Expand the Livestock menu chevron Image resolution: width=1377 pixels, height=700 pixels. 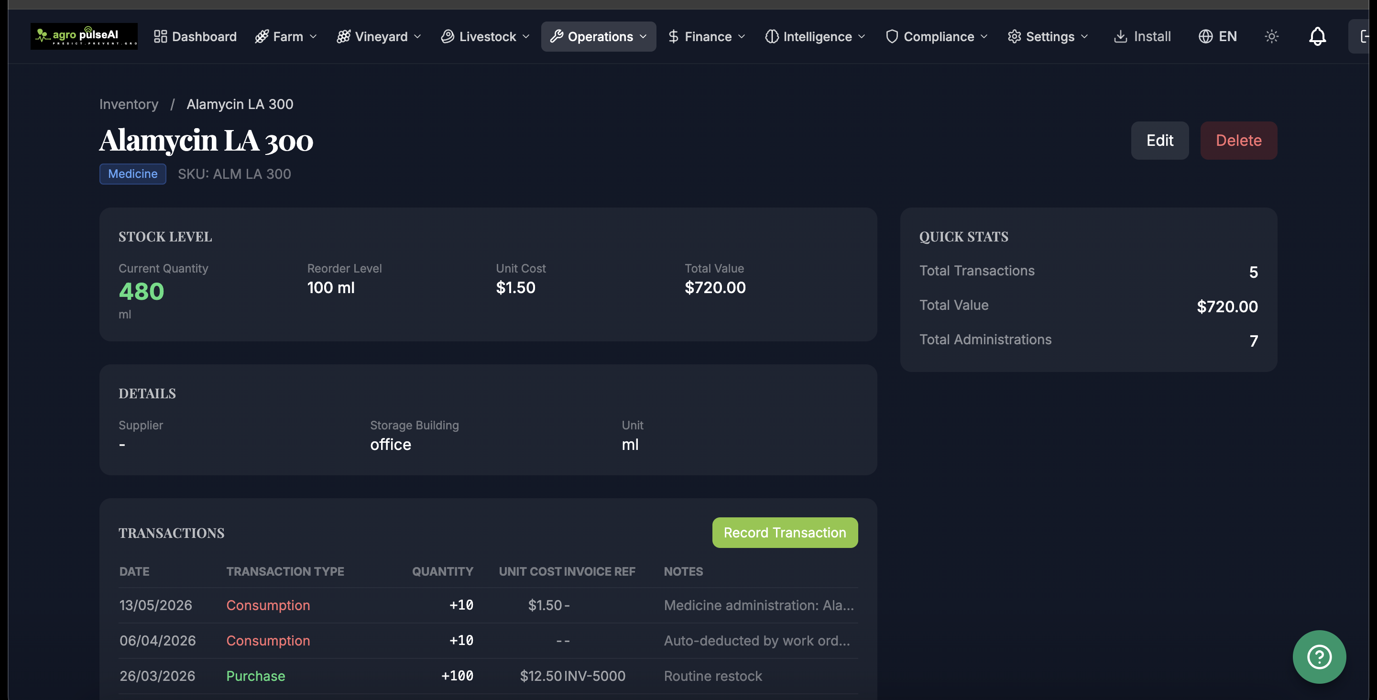(x=526, y=36)
